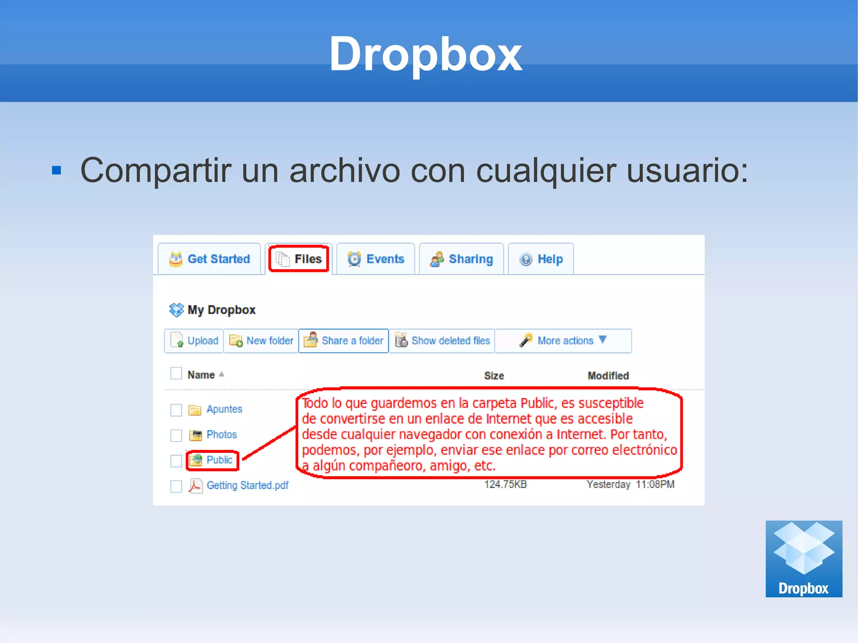Click the My Dropbox heading
Image resolution: width=858 pixels, height=643 pixels.
click(x=221, y=310)
